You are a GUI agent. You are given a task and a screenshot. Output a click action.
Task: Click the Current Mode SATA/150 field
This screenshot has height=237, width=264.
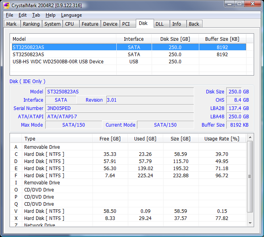pyautogui.click(x=165, y=125)
